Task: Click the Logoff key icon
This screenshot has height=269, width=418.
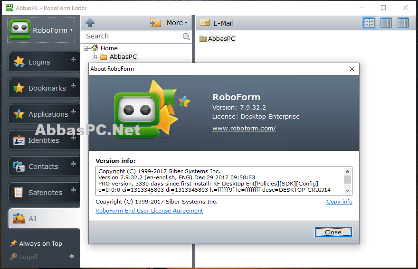Action: coord(13,257)
